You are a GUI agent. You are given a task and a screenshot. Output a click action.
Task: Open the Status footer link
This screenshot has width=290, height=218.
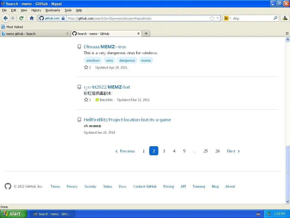coord(107,186)
